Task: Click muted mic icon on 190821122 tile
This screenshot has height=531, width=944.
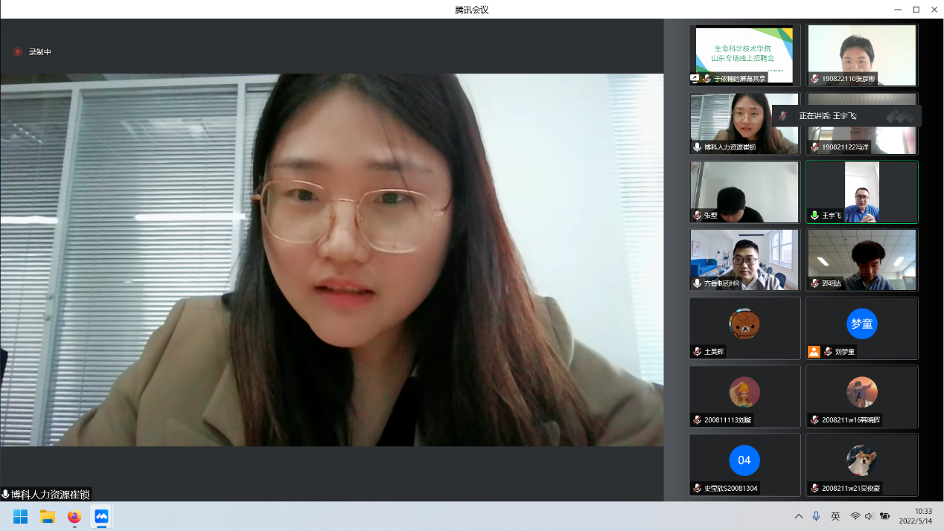Action: [x=814, y=147]
